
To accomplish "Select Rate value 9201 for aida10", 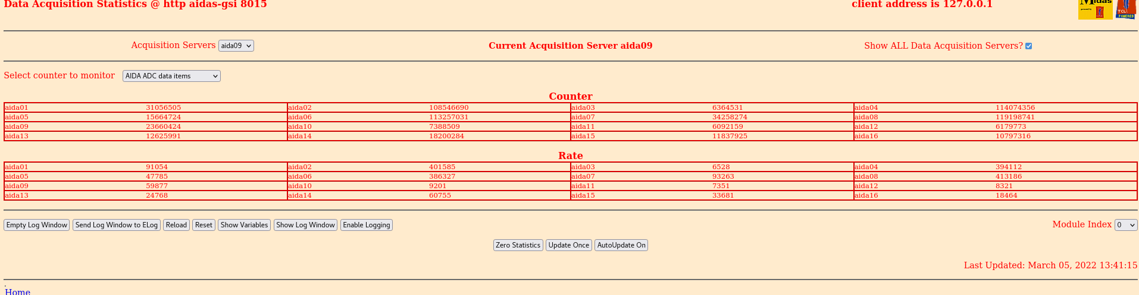I will (x=438, y=186).
